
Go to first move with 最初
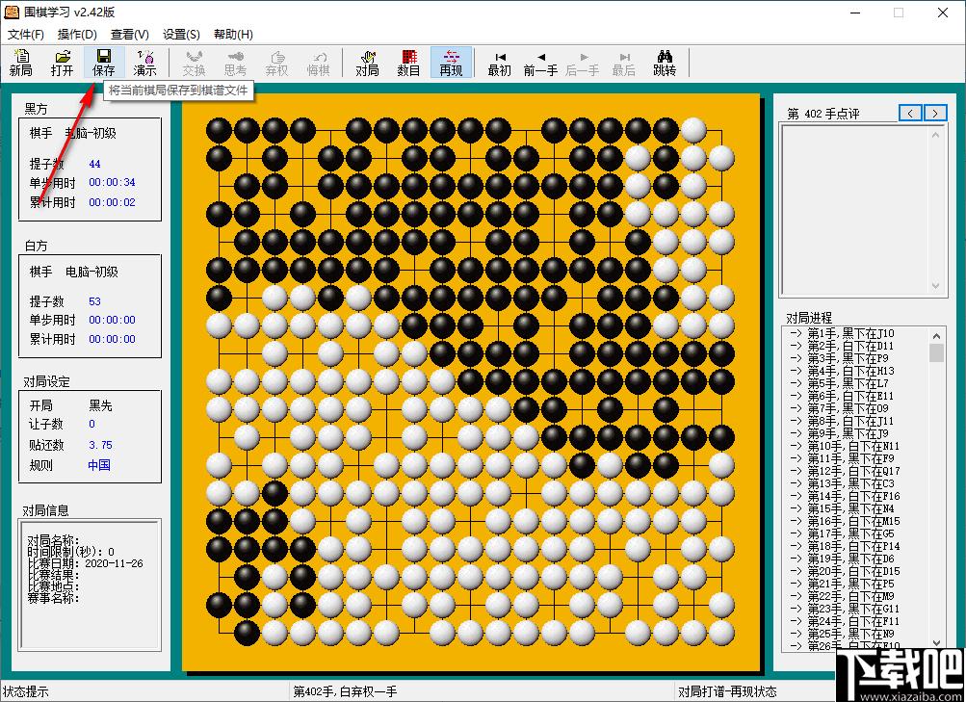(x=500, y=63)
